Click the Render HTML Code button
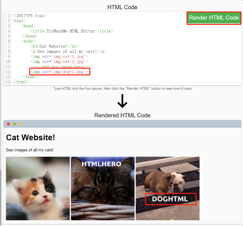This screenshot has width=243, height=226. [x=214, y=18]
